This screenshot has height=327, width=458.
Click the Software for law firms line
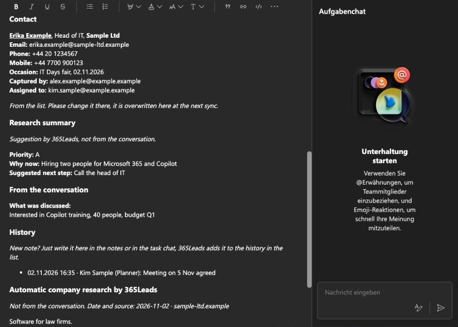[x=41, y=322]
